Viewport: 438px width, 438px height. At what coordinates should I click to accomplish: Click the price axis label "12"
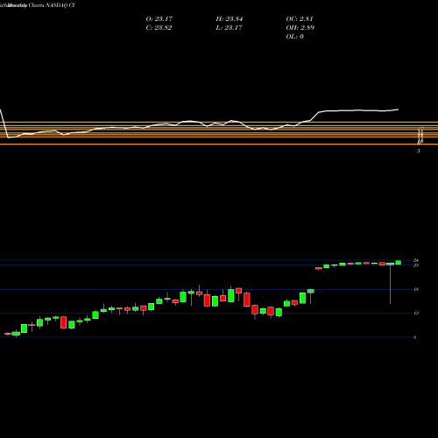[x=416, y=314]
